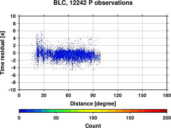This screenshot has width=171, height=128.
Task: Click y-axis tick label "8"
Action: tap(14, 24)
